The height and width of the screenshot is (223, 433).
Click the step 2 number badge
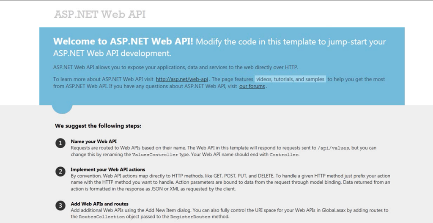click(60, 171)
